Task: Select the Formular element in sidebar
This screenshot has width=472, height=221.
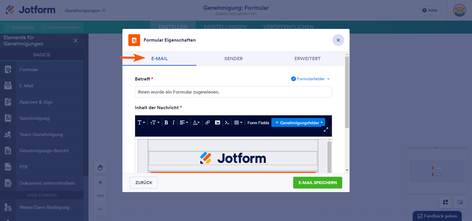Action: point(42,69)
